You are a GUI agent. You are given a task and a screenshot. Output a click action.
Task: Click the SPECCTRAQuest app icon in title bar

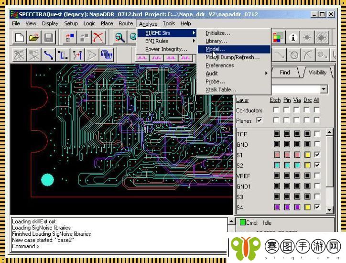(14, 14)
